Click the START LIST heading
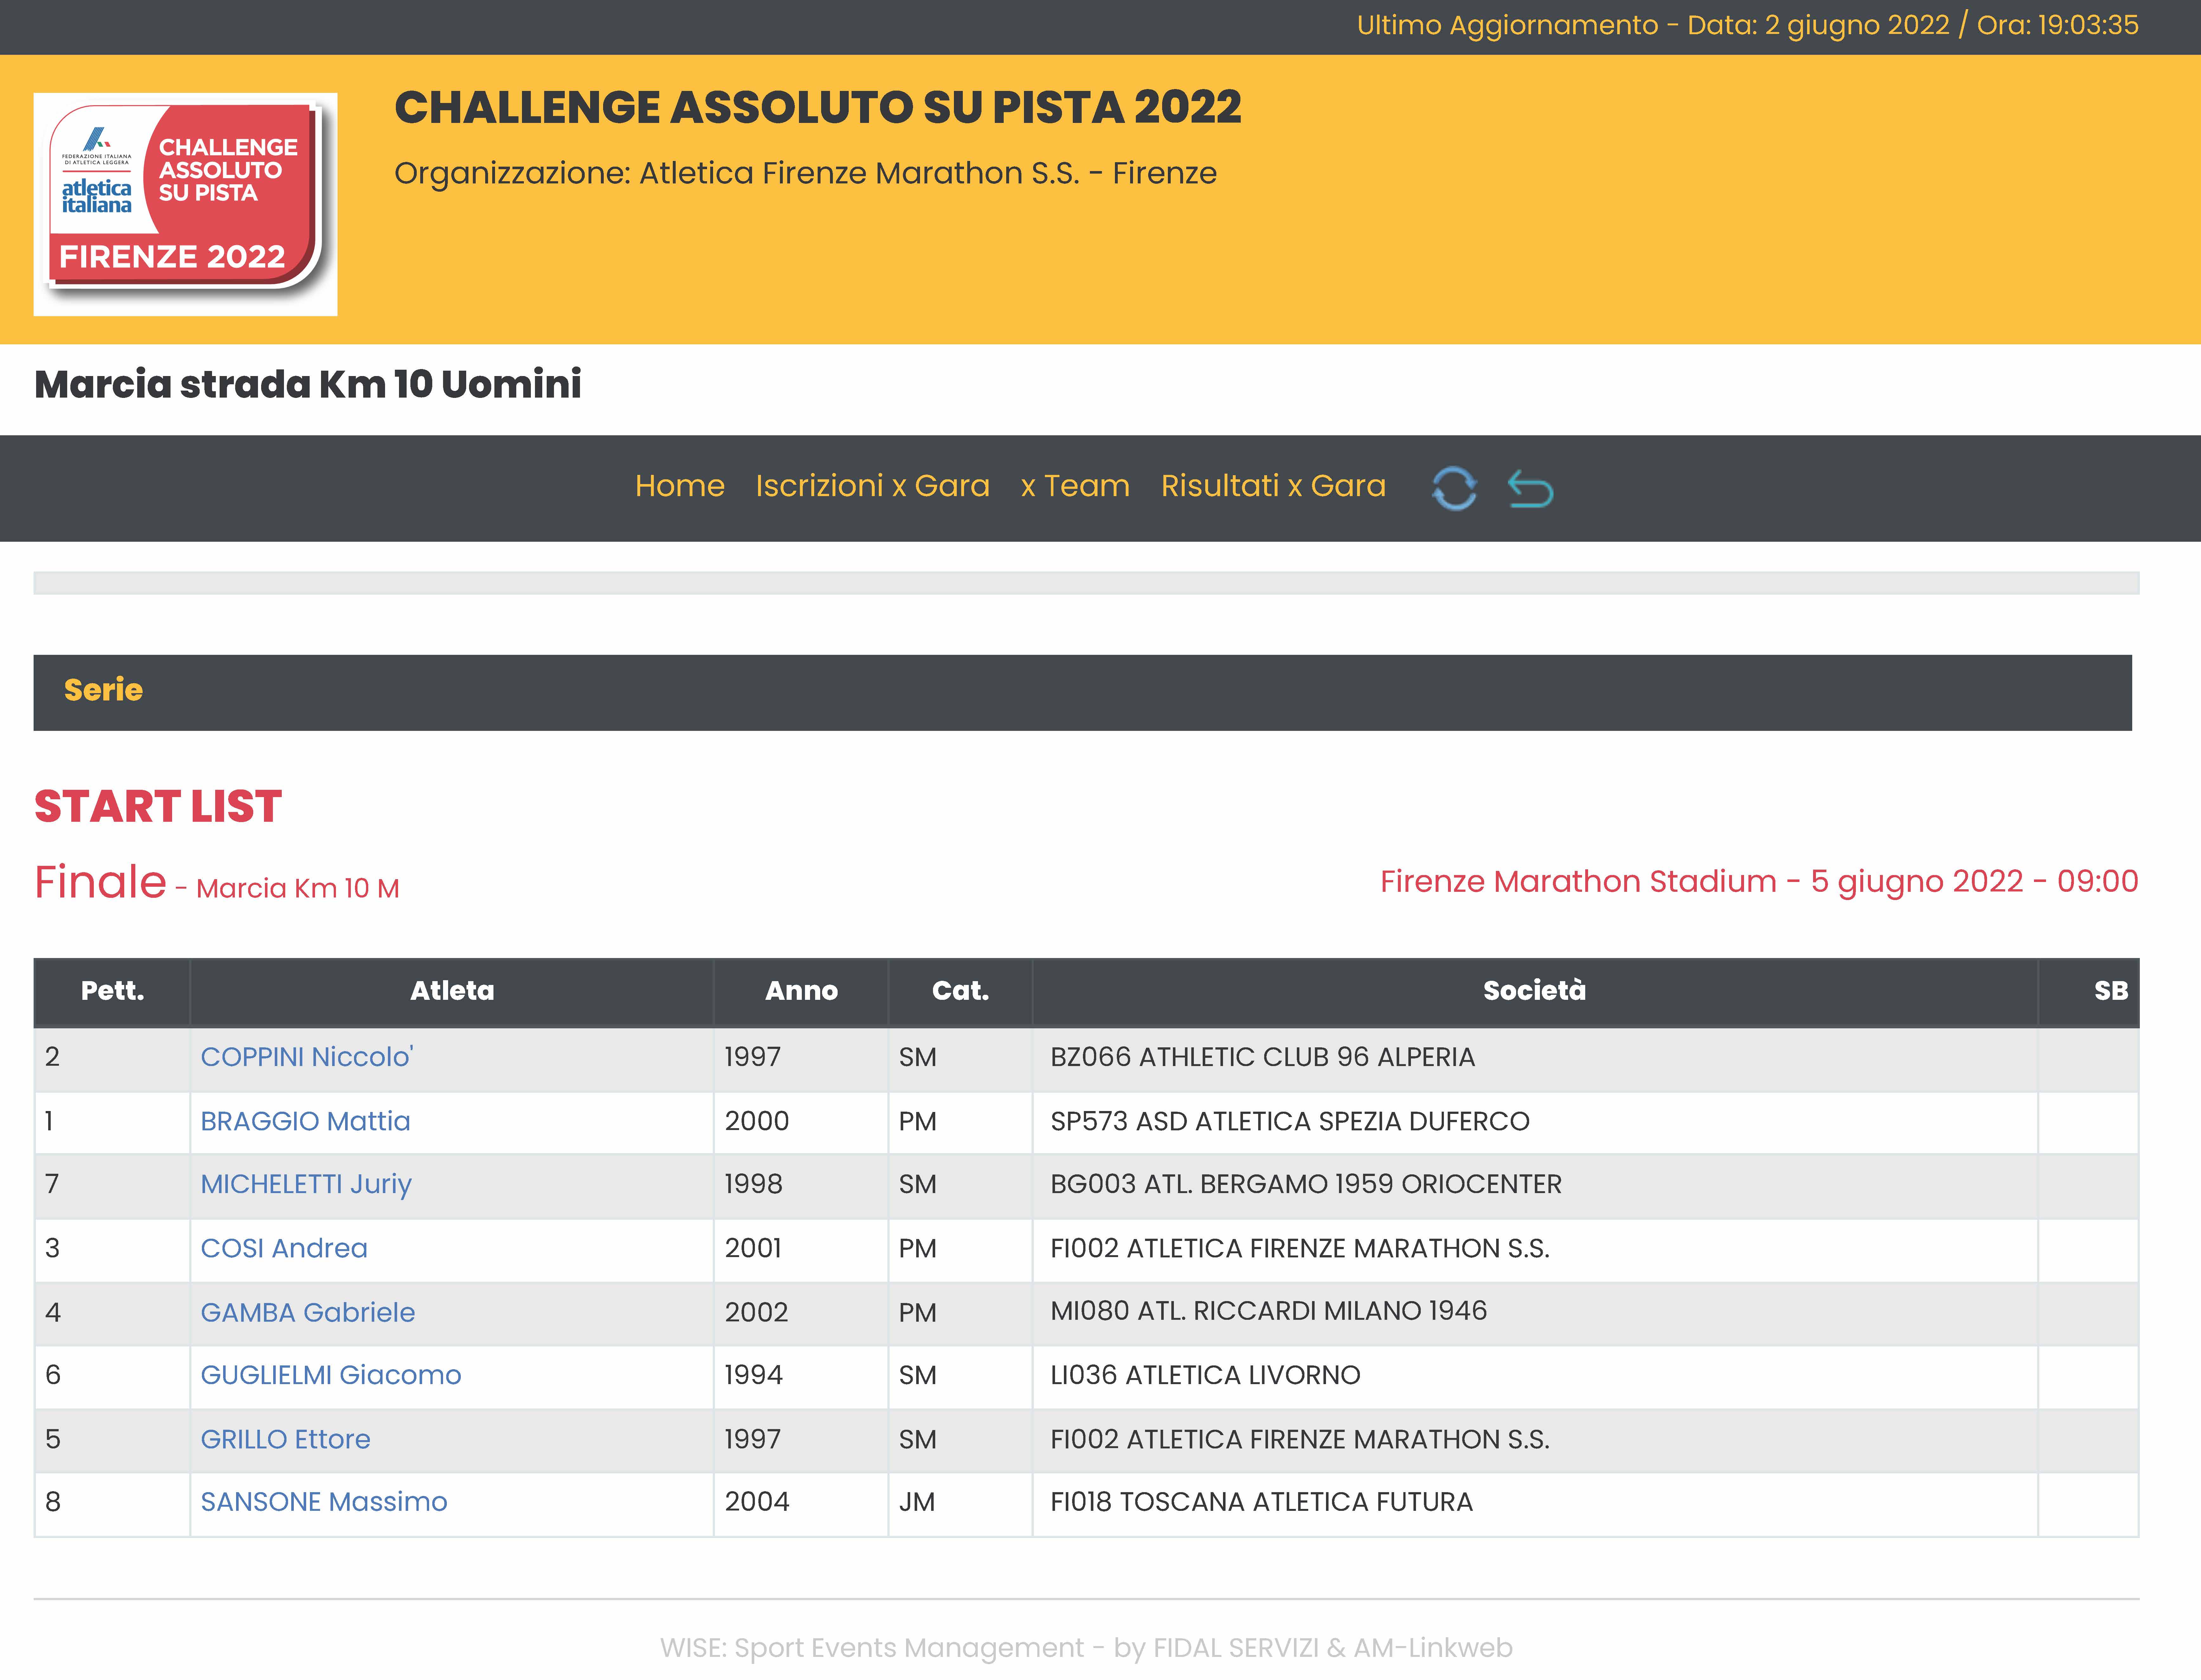The image size is (2201, 1680). (158, 807)
